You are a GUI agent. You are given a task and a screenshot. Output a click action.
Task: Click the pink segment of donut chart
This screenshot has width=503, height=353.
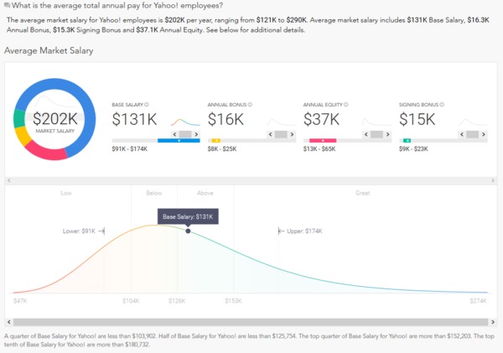45,152
